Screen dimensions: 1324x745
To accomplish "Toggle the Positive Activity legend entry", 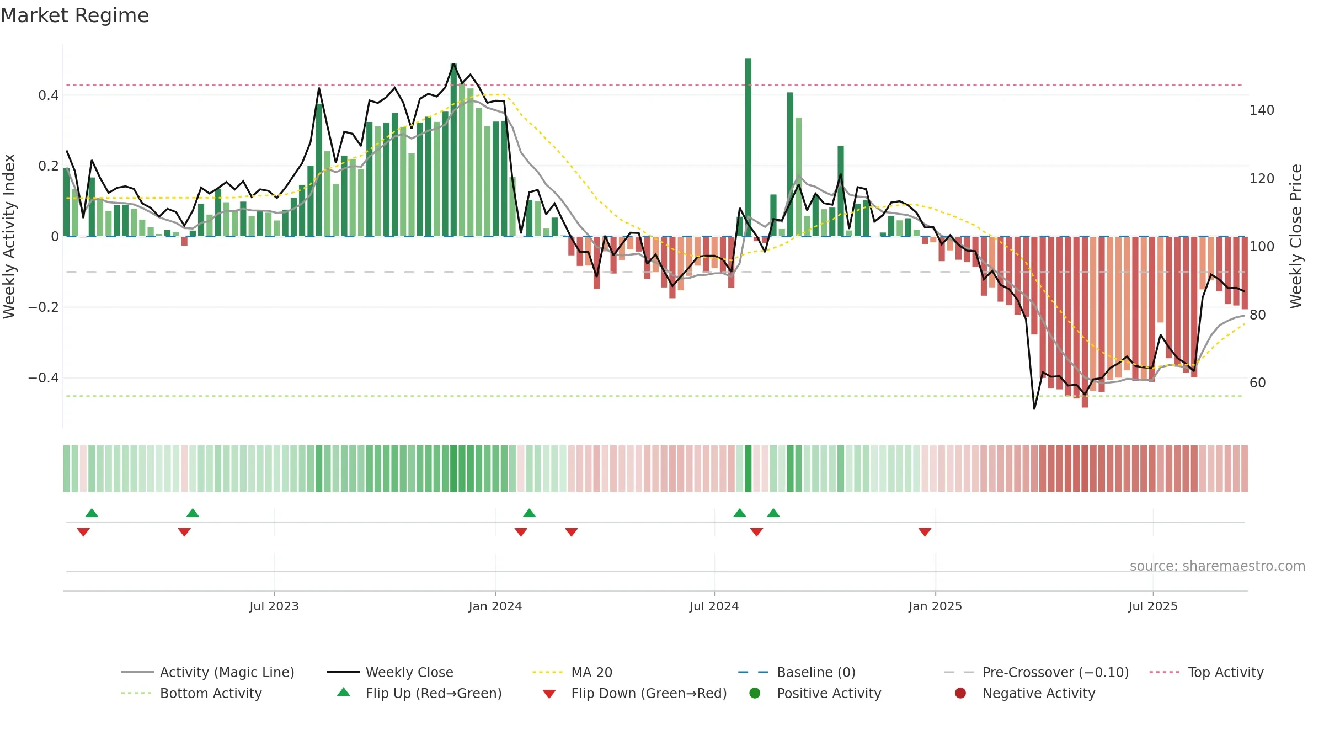I will pos(815,693).
